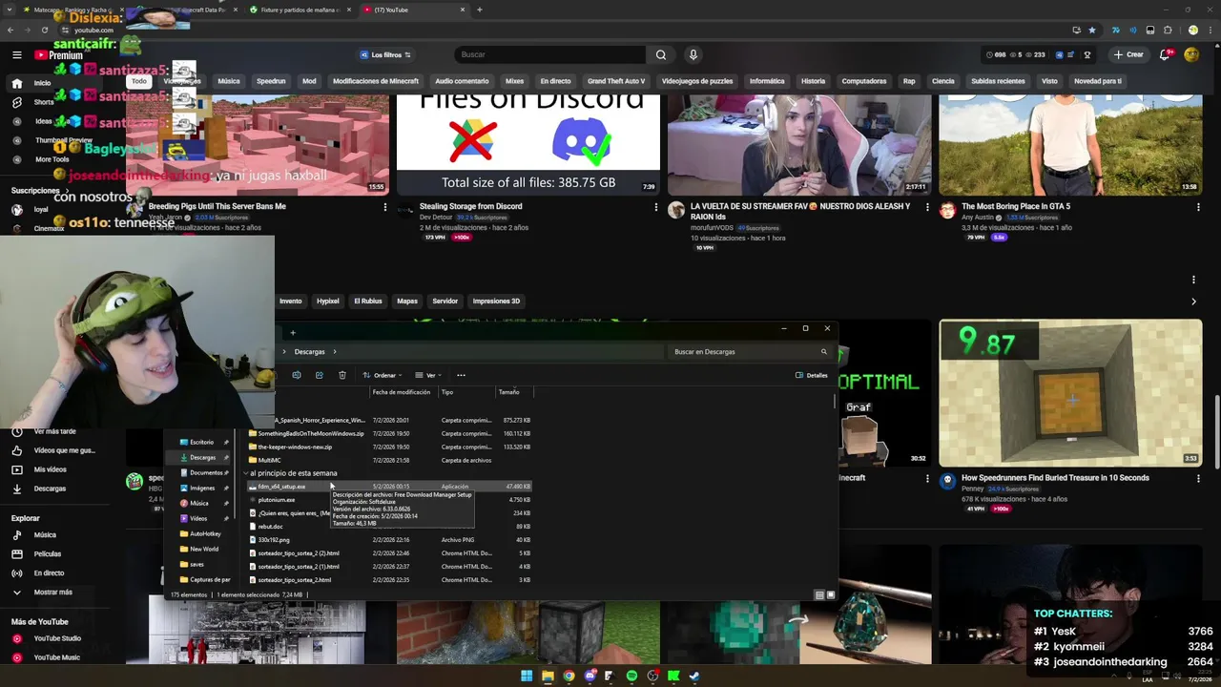Open Películas under Explorar

coord(47,554)
